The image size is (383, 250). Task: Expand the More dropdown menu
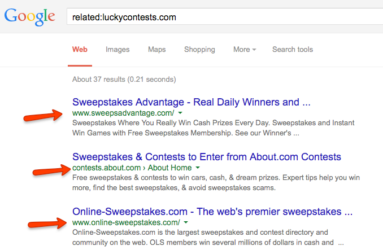click(x=244, y=49)
